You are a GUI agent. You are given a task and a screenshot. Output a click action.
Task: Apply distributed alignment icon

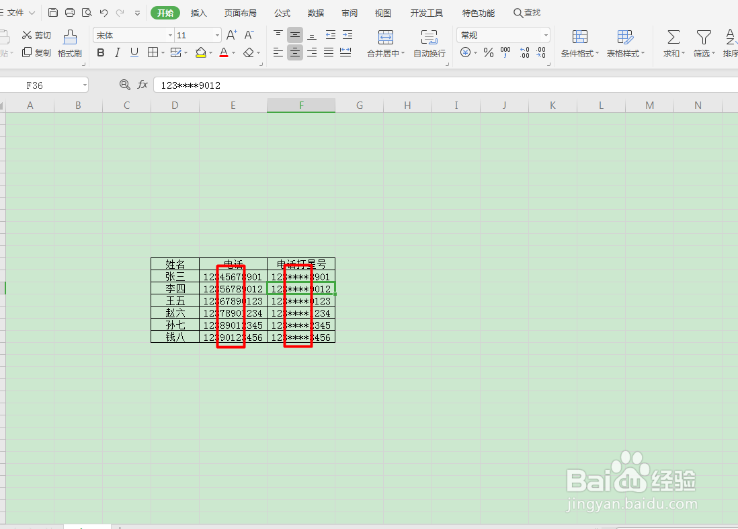[x=345, y=52]
